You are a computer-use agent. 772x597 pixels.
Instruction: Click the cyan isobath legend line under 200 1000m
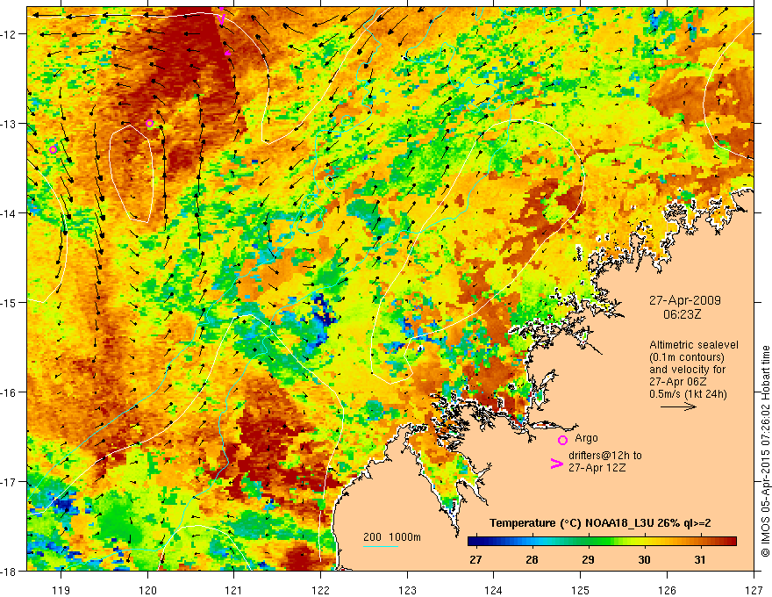[381, 546]
